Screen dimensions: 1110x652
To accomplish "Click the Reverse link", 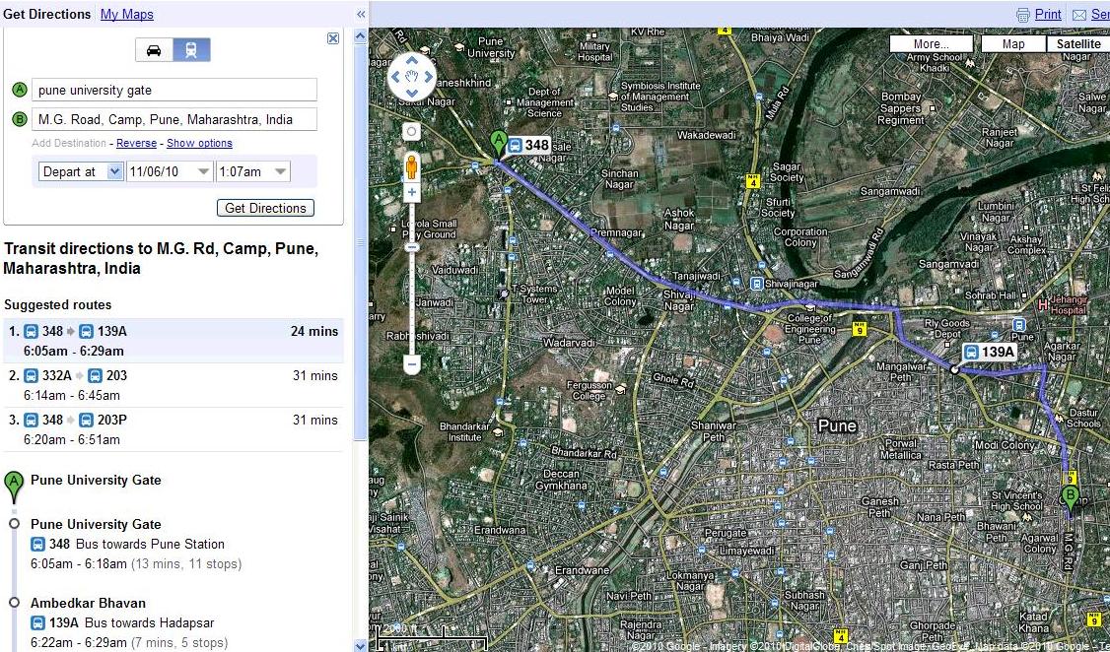I will (x=137, y=143).
